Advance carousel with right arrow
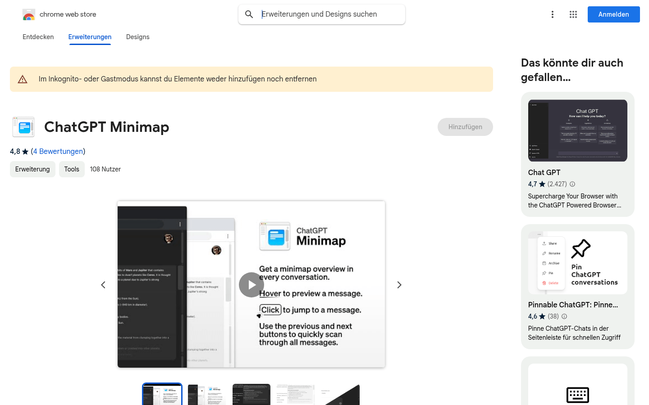The width and height of the screenshot is (649, 405). coord(399,285)
